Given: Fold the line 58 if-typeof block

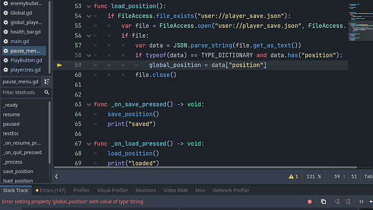Looking at the screenshot, I should (x=89, y=56).
